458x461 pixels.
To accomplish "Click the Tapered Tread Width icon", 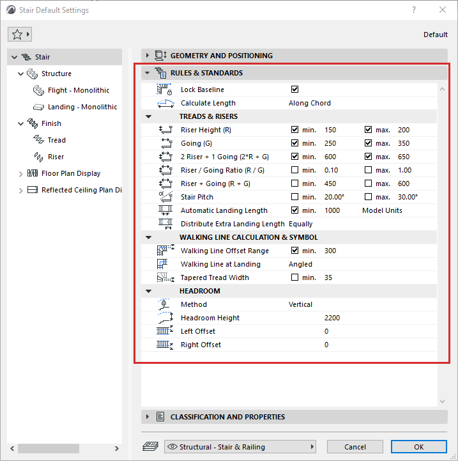I will tap(165, 277).
